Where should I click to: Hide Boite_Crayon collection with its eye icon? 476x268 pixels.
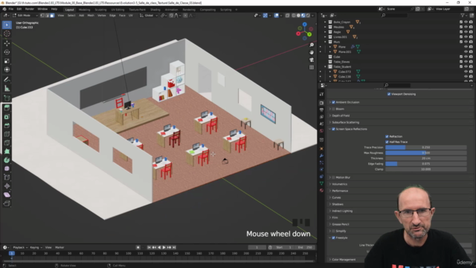(x=466, y=22)
